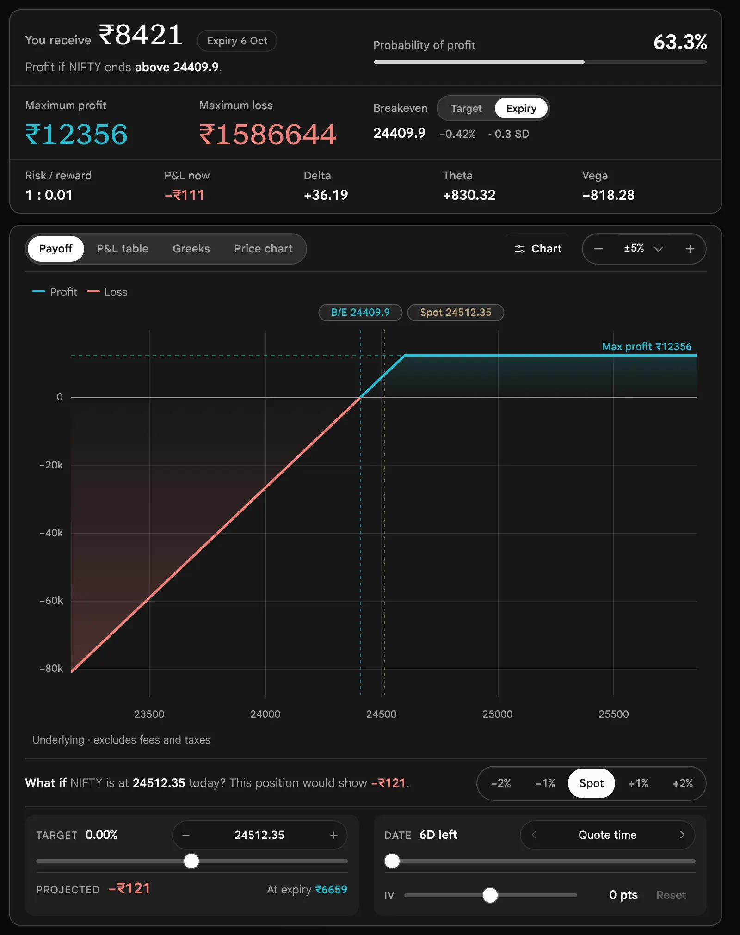Screen dimensions: 740x935
Task: Open the ±5% range dropdown
Action: click(x=643, y=249)
